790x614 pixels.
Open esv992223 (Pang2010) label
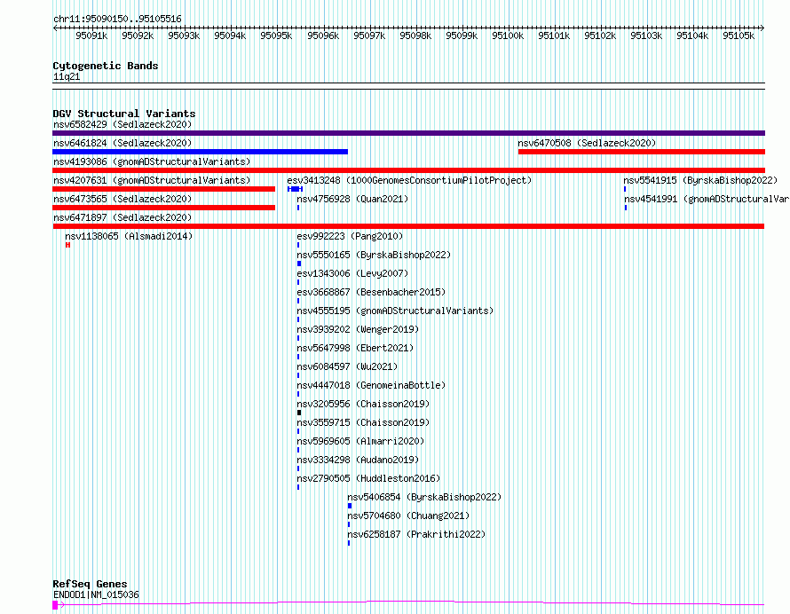click(350, 236)
